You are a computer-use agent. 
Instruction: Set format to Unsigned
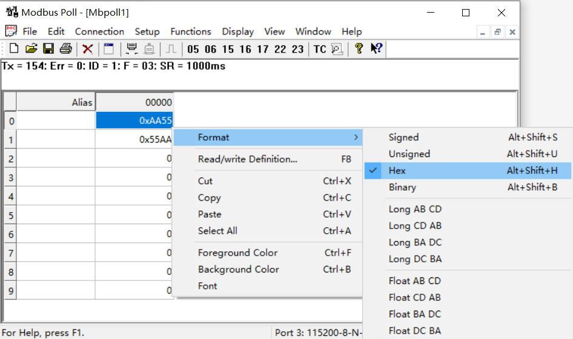coord(468,154)
